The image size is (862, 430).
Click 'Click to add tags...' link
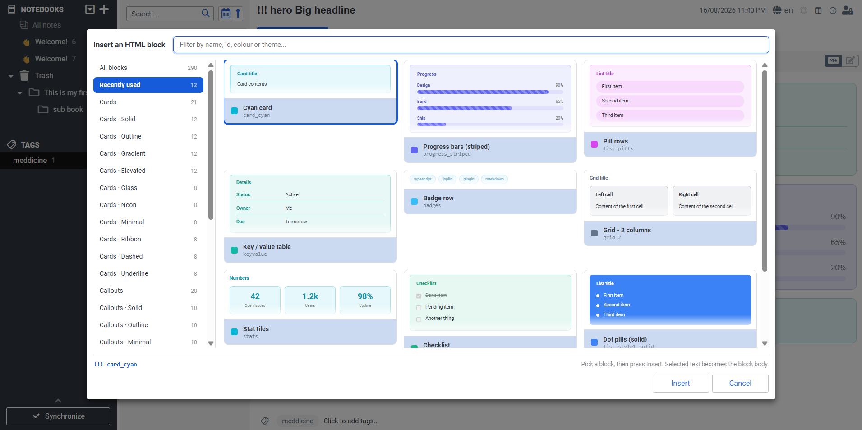tap(351, 421)
